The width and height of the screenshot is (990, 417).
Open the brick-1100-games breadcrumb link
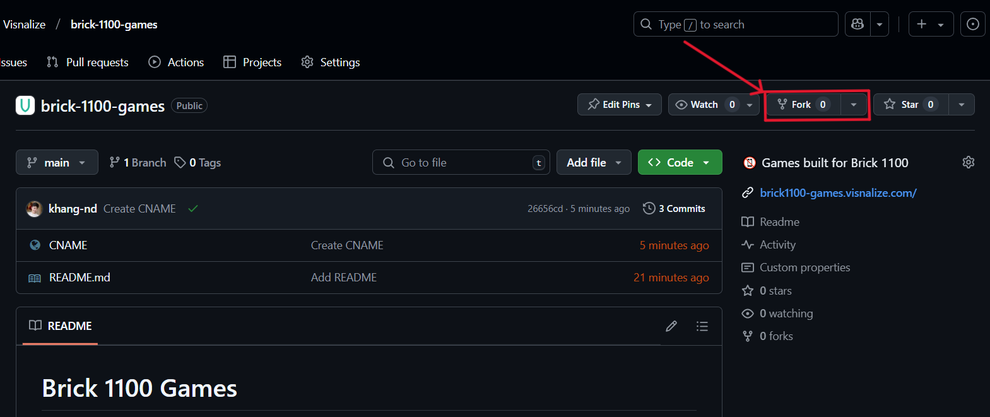click(x=114, y=25)
